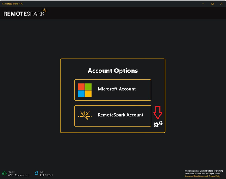Click the 'KSI MESH' network name
Screen dimensions: 226x179
[x=46, y=175]
